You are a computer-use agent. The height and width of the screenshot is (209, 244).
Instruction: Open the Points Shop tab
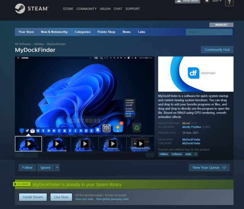106,32
